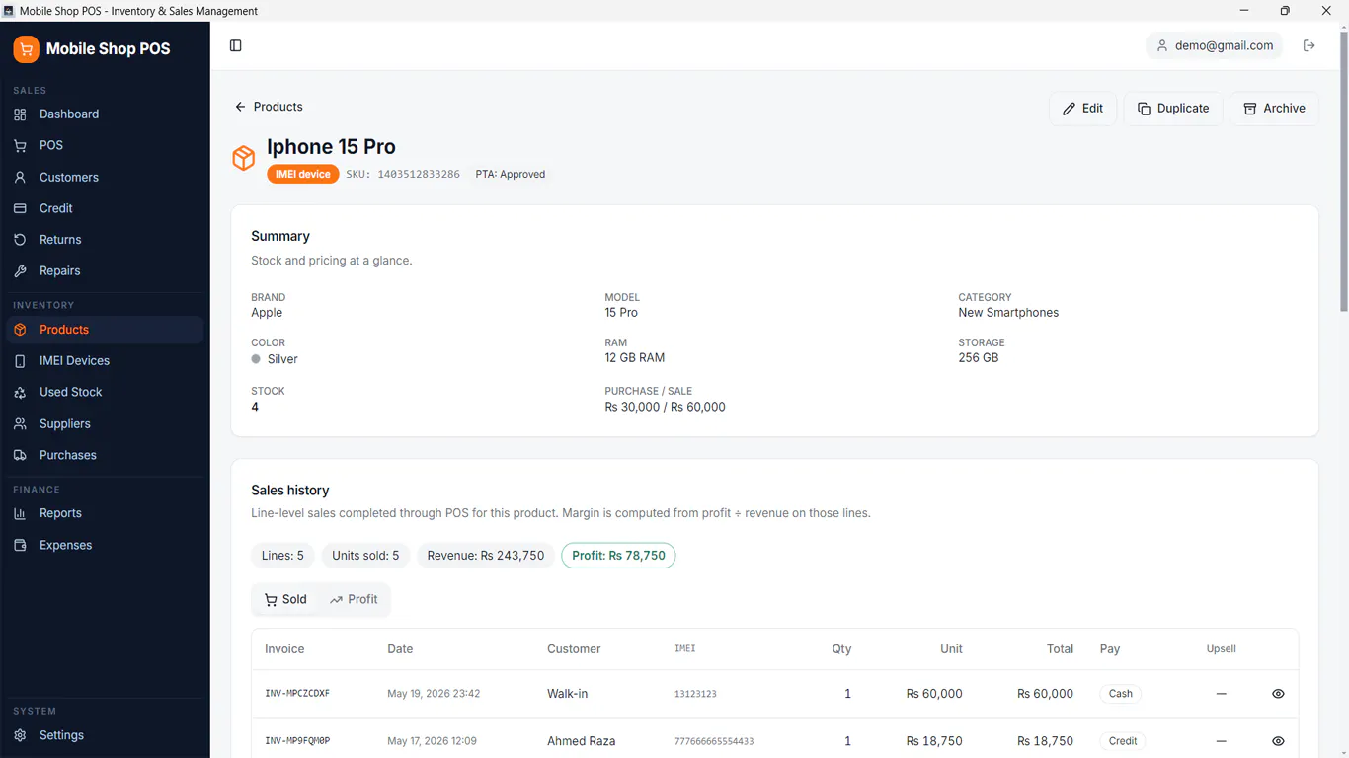Click customer name Ahmed Raza
Screen dimensions: 1349x758
581,741
